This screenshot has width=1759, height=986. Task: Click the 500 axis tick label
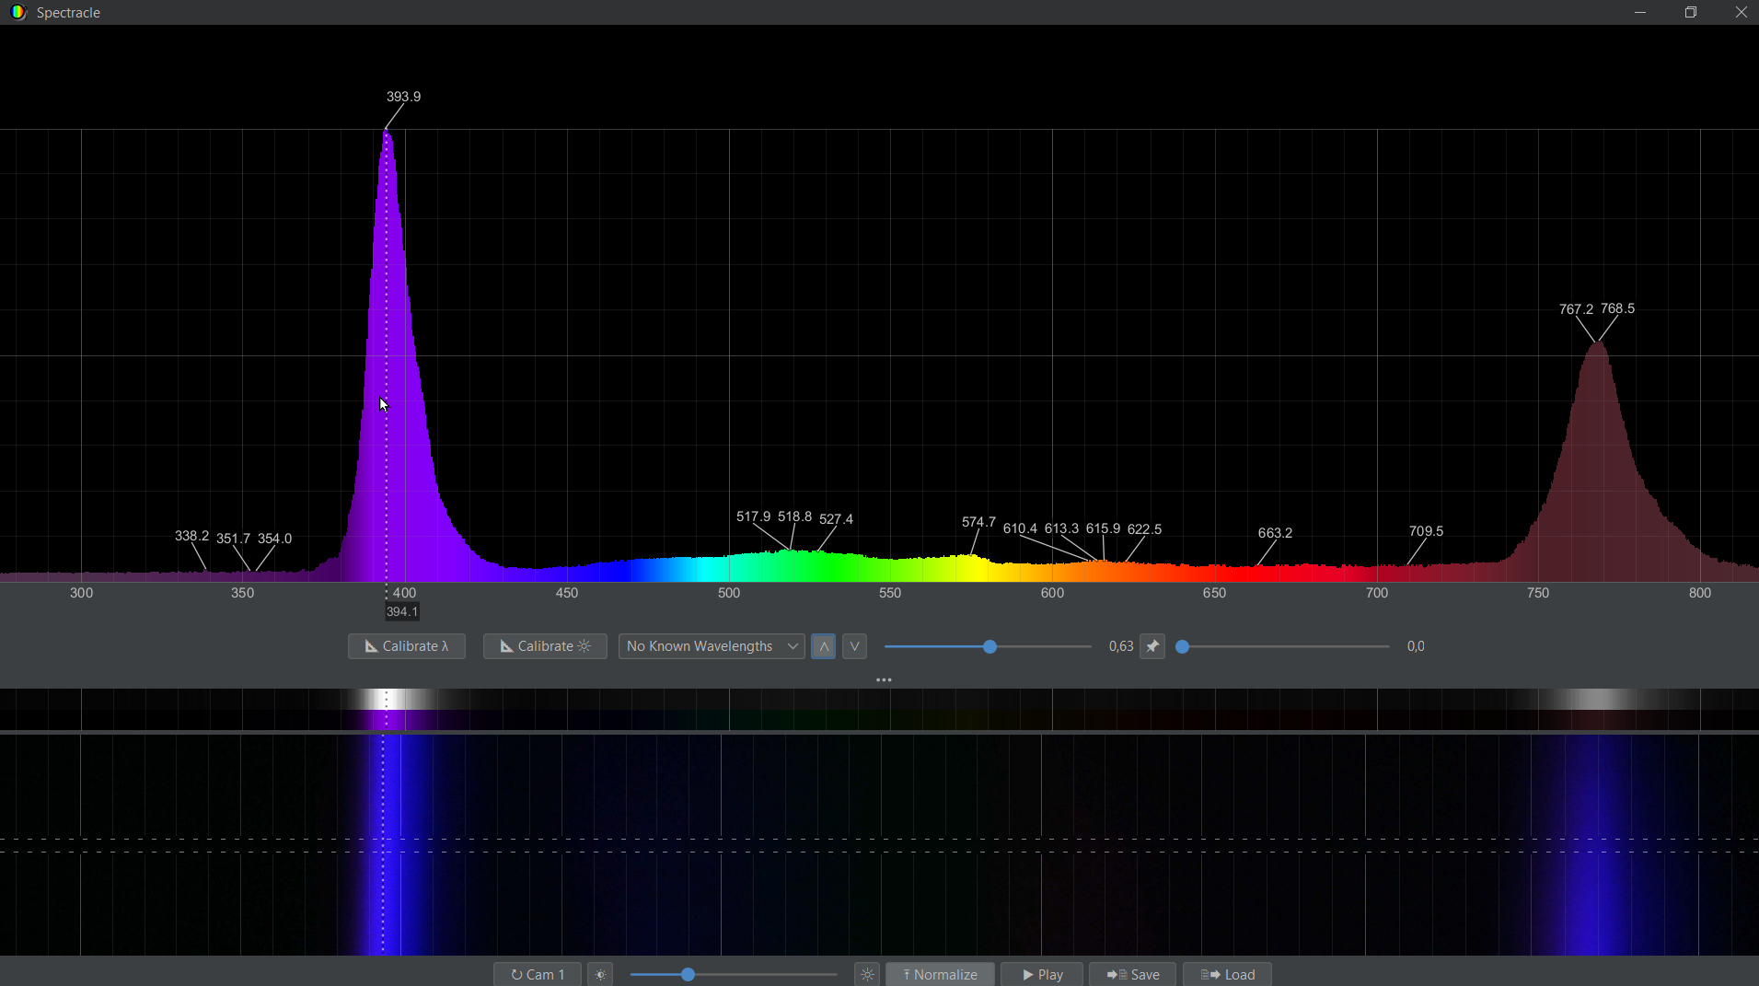tap(729, 593)
